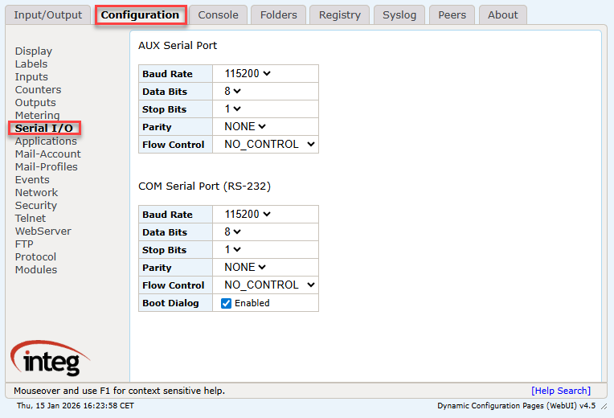The height and width of the screenshot is (418, 614).
Task: Select COM Serial Port Data Bits dropdown
Action: click(233, 232)
